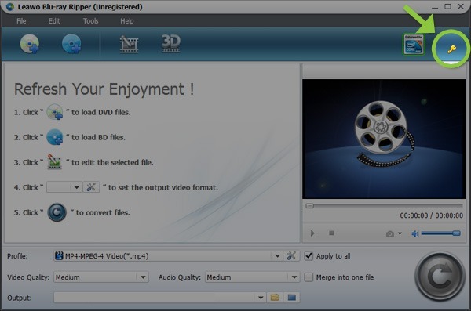The height and width of the screenshot is (311, 471).
Task: Click the 00:00:00 / 00:00:00 time display
Action: (431, 215)
